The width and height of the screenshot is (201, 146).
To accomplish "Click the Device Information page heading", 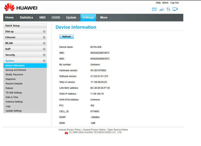I will point(76,27).
